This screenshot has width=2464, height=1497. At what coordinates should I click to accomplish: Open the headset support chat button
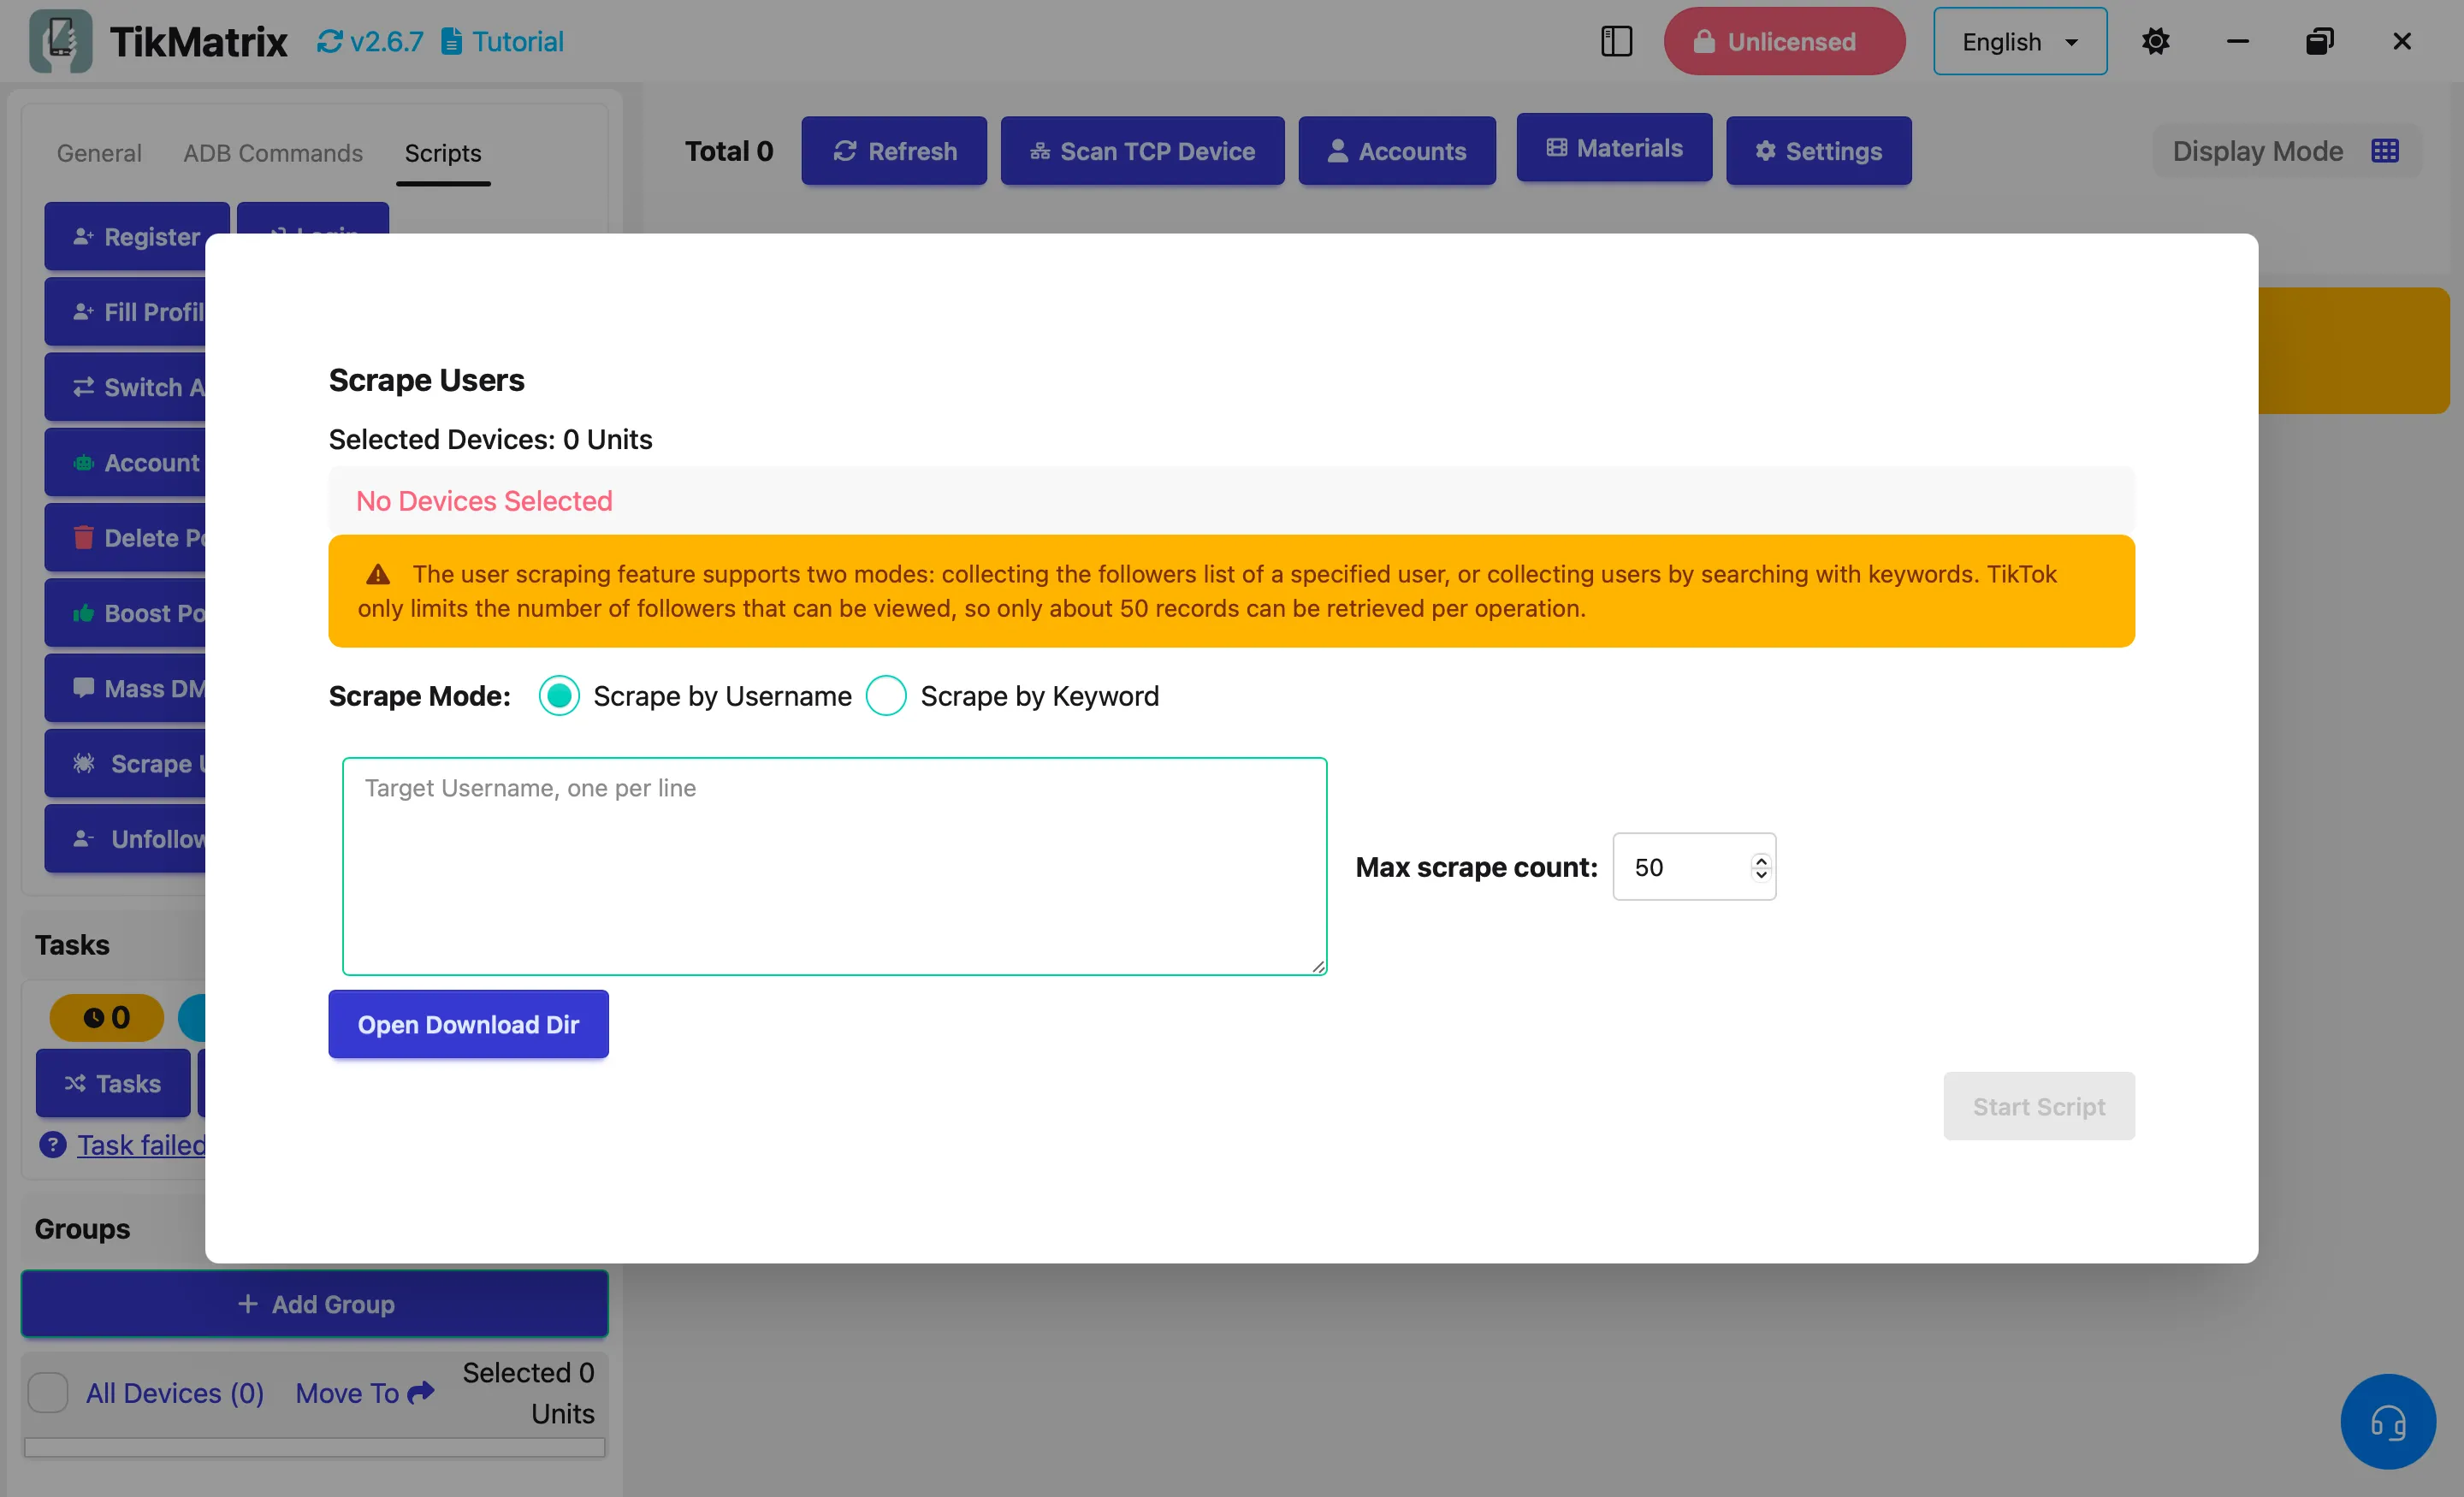2387,1421
